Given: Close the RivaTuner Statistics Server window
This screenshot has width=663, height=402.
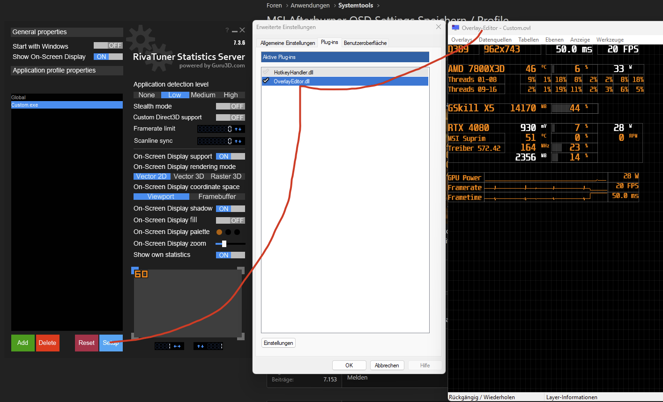Looking at the screenshot, I should [242, 30].
